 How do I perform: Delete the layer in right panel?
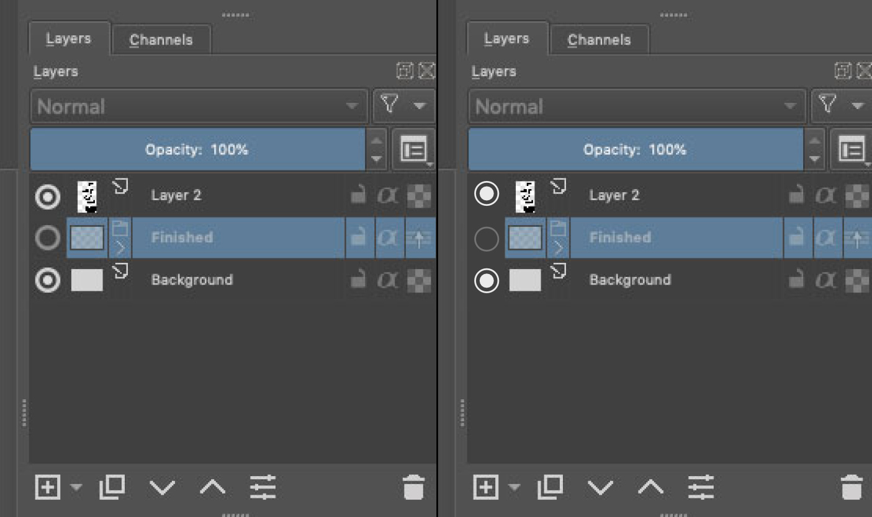tap(852, 487)
